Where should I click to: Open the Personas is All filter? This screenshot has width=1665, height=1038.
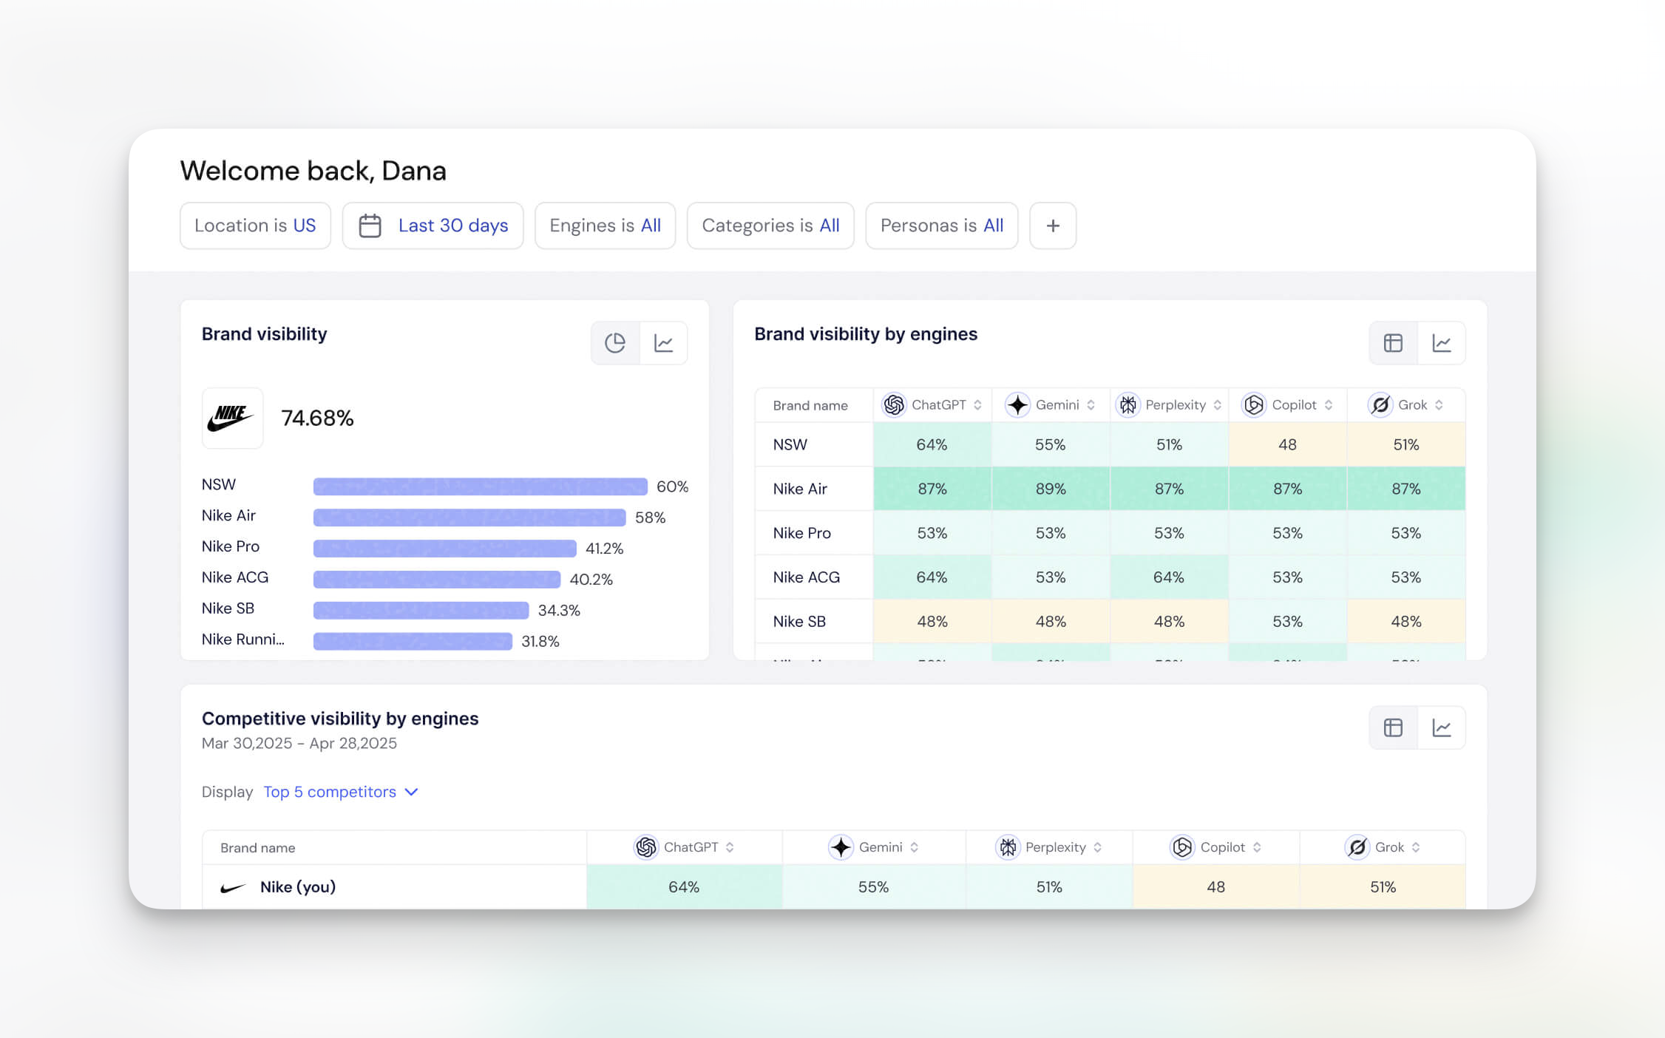[x=941, y=225]
